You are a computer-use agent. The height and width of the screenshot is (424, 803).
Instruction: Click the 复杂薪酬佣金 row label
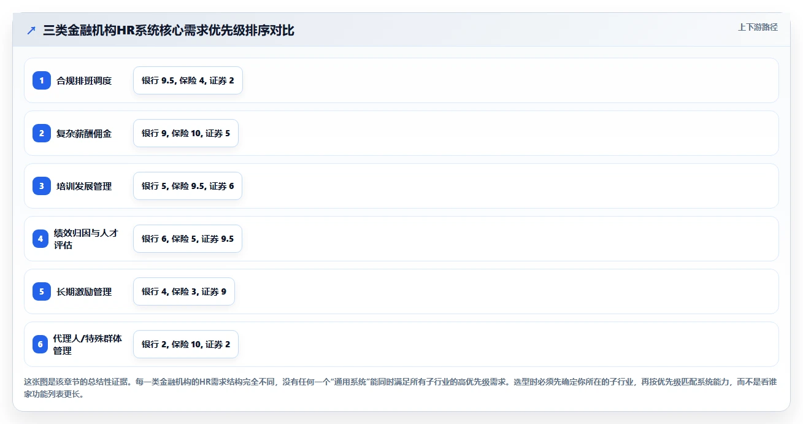click(x=84, y=133)
